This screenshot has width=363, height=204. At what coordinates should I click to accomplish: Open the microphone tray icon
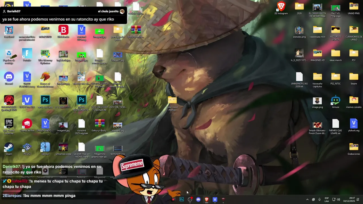[320, 199]
